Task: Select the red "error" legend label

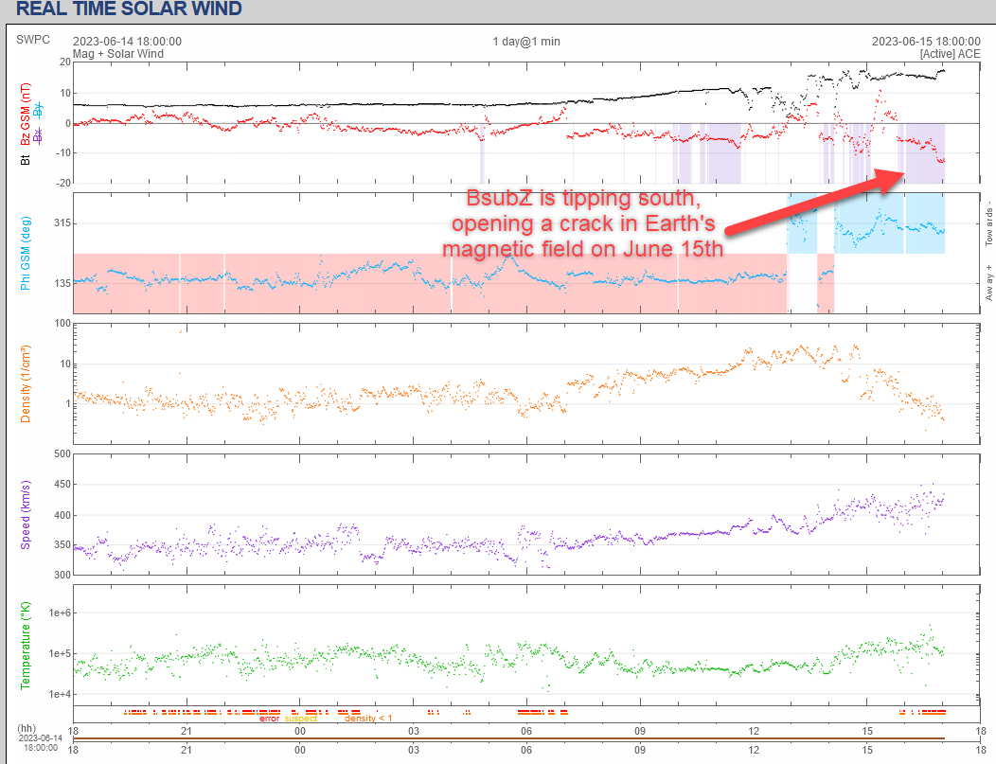Action: 269,719
